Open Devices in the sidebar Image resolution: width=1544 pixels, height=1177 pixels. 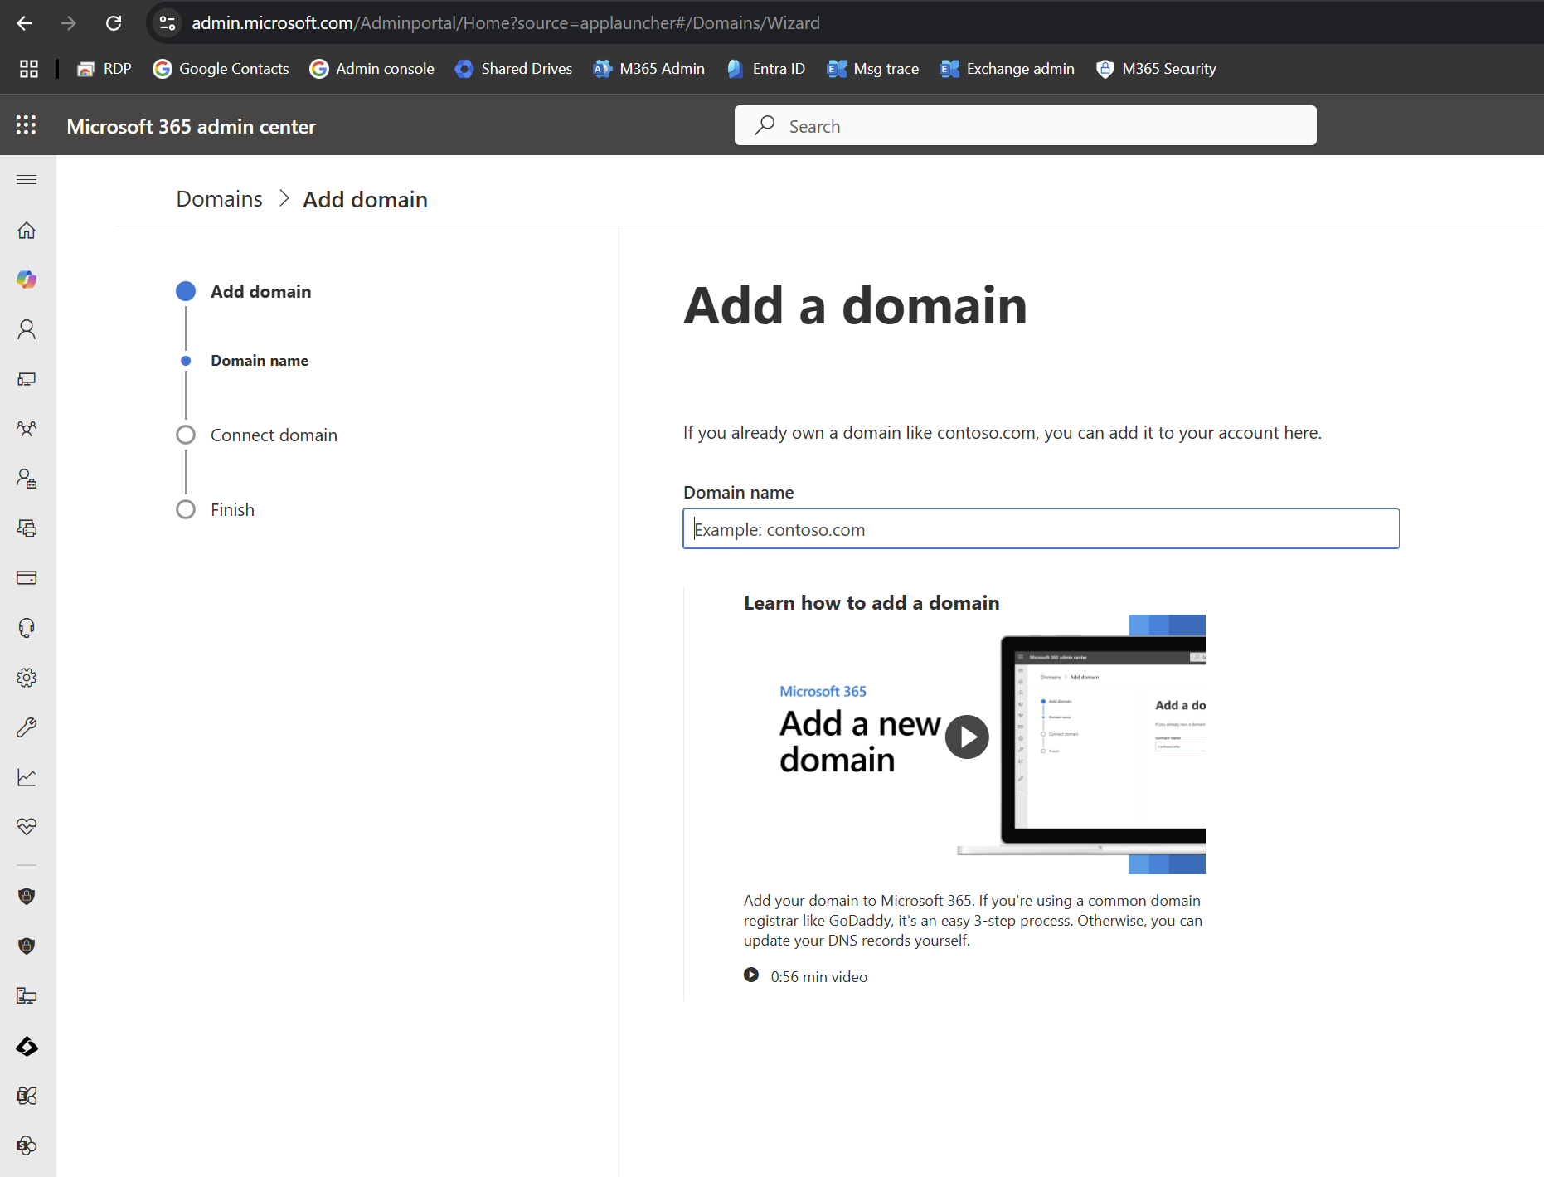27,379
